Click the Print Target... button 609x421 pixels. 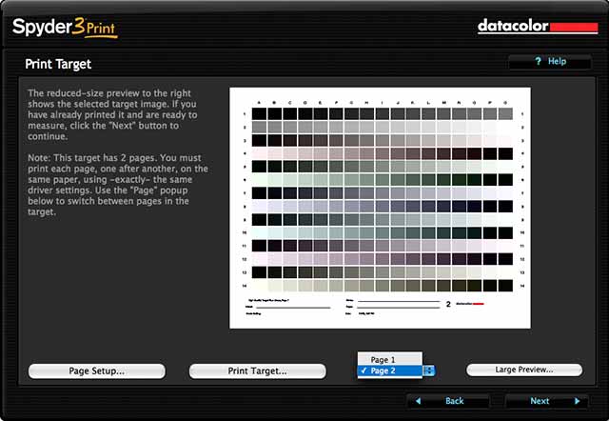[258, 371]
